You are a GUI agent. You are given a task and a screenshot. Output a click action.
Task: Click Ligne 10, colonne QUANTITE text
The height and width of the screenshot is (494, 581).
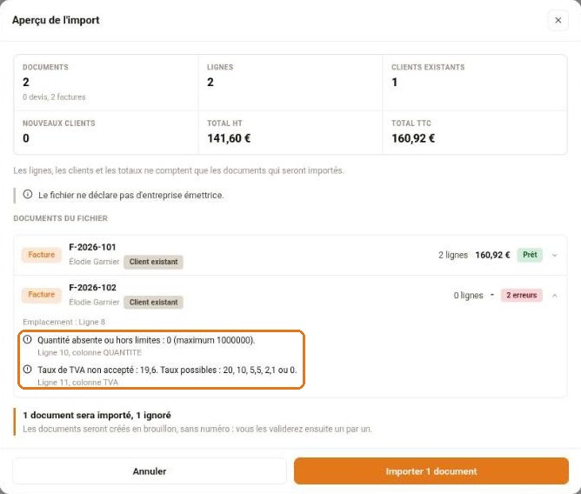coord(90,352)
